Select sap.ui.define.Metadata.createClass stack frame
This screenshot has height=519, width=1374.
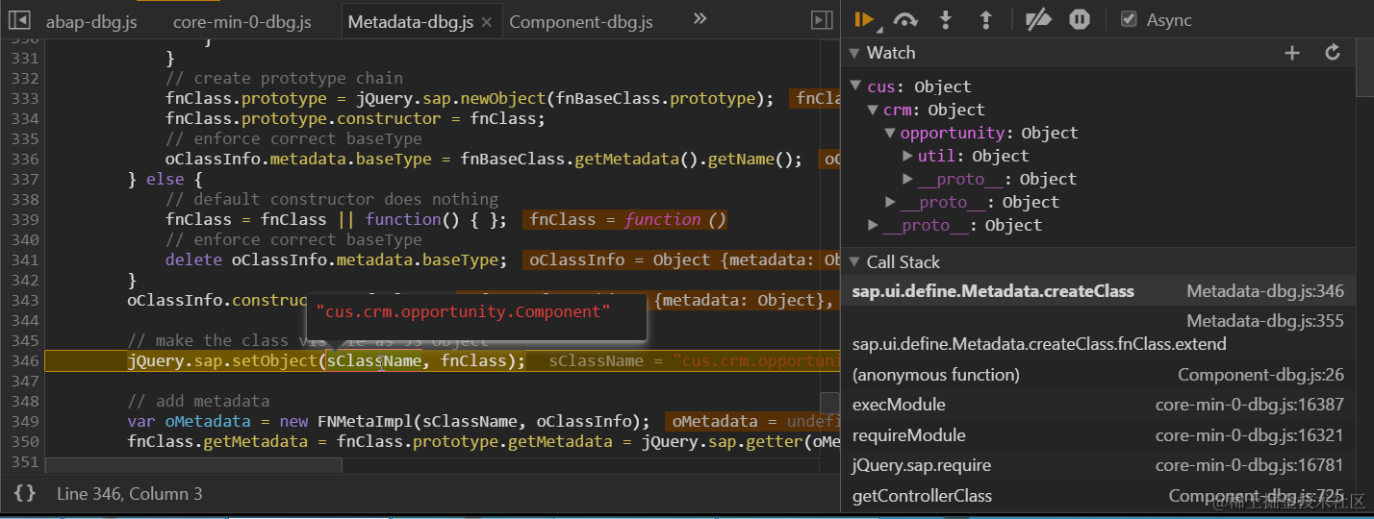tap(1098, 291)
